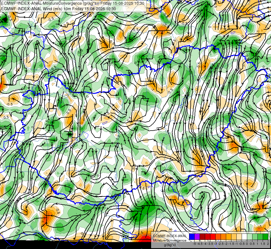Click the legend tick value 1.5
271x249 pixels.
tap(263, 244)
